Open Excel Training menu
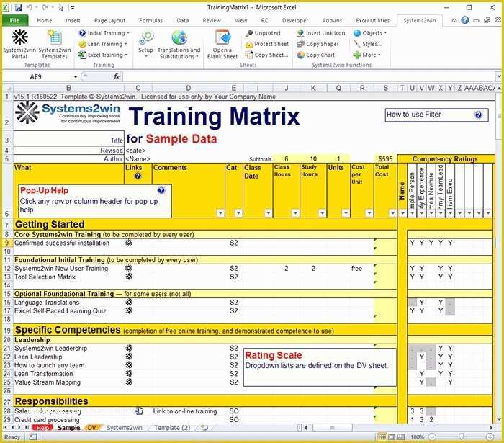Viewport: 504px width, 443px height. coord(103,55)
